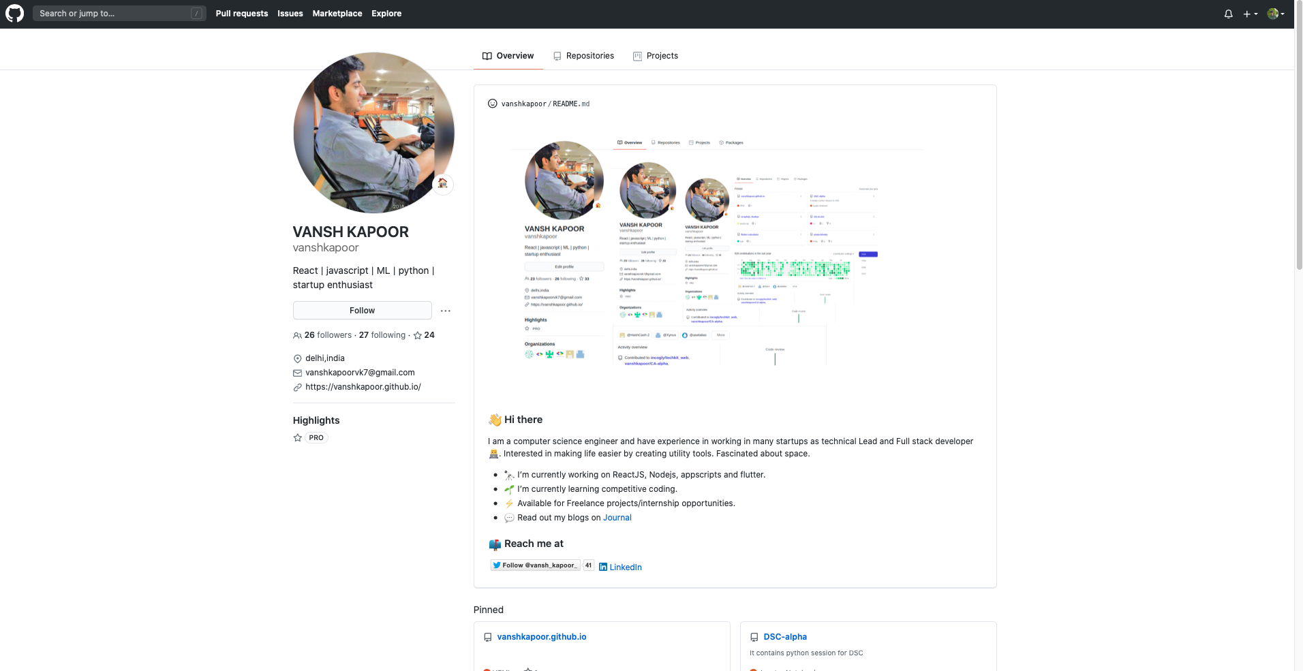Go to Pull requests
Screen dimensions: 1303x671
click(x=242, y=14)
